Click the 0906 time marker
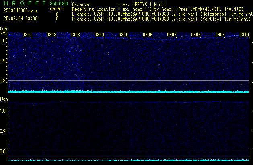This screenshot has height=165, width=253. [x=148, y=35]
